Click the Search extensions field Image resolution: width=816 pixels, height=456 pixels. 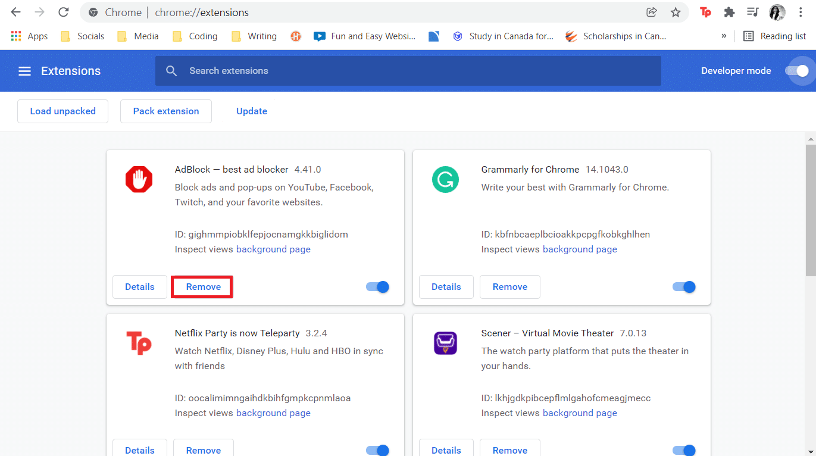[x=408, y=71]
